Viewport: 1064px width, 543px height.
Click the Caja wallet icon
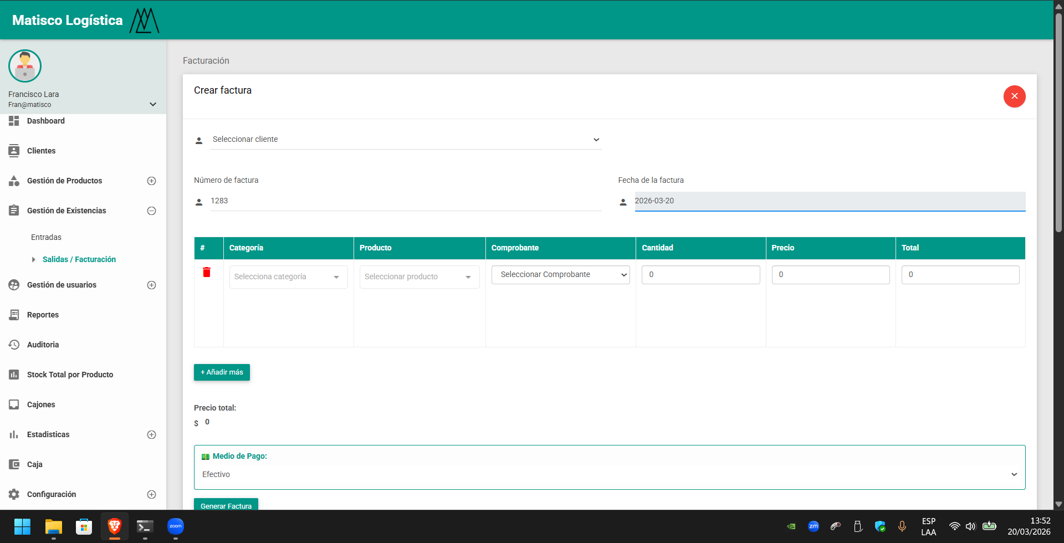(14, 464)
